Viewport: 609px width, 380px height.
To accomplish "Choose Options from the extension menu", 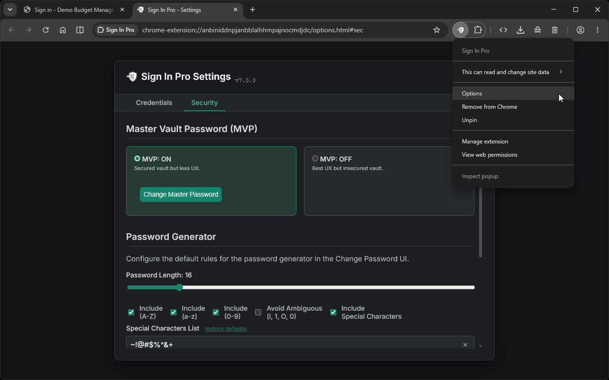I will [513, 94].
